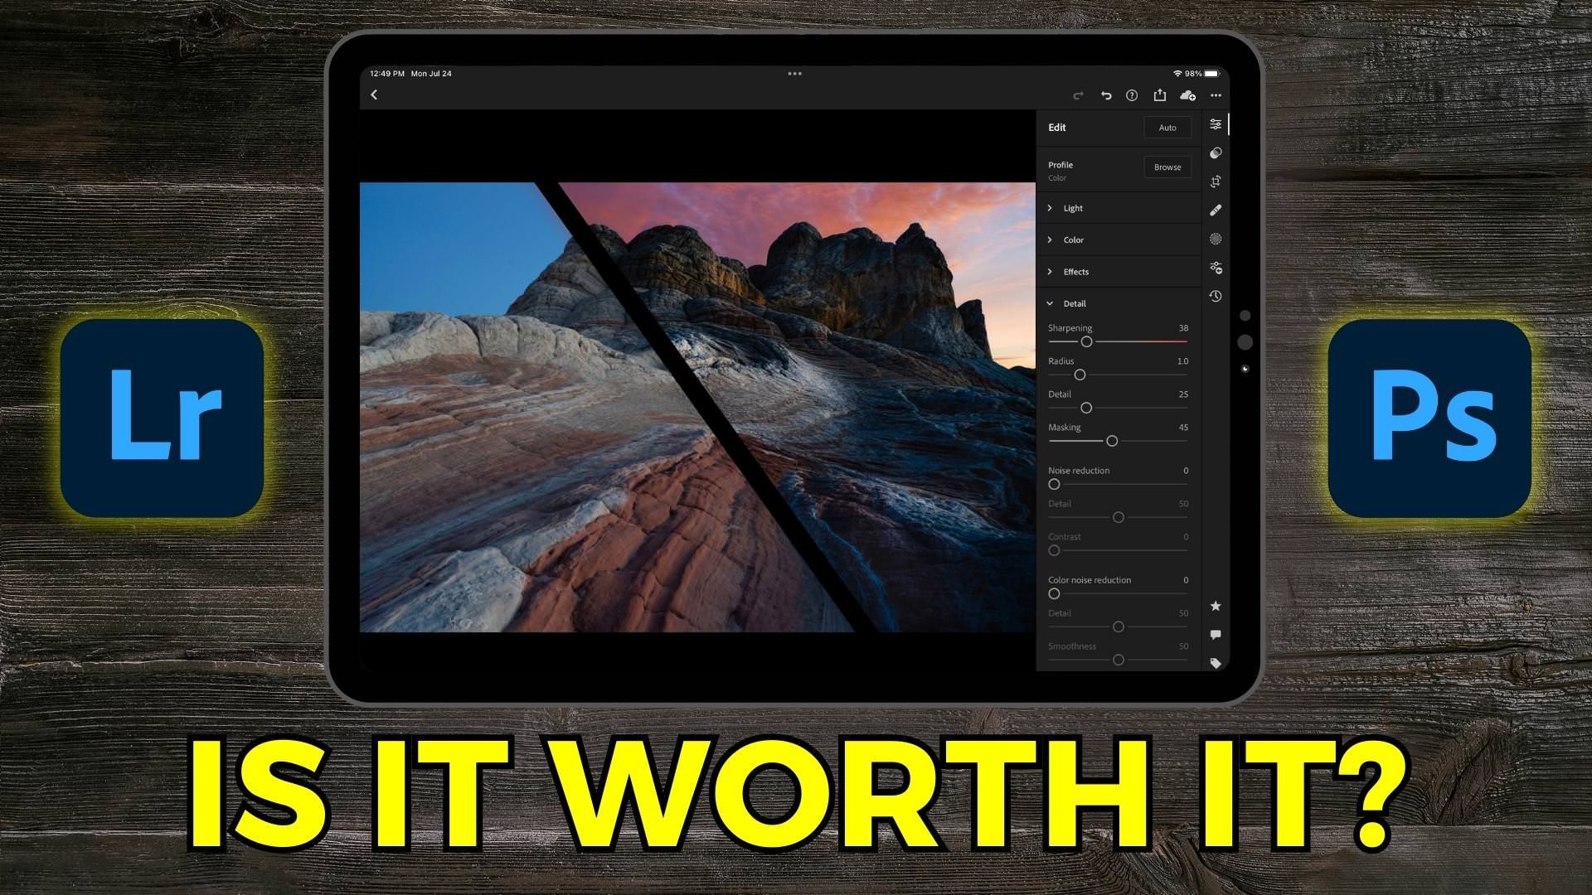Viewport: 1592px width, 895px height.
Task: Open the crop and rotate tool
Action: (x=1216, y=181)
